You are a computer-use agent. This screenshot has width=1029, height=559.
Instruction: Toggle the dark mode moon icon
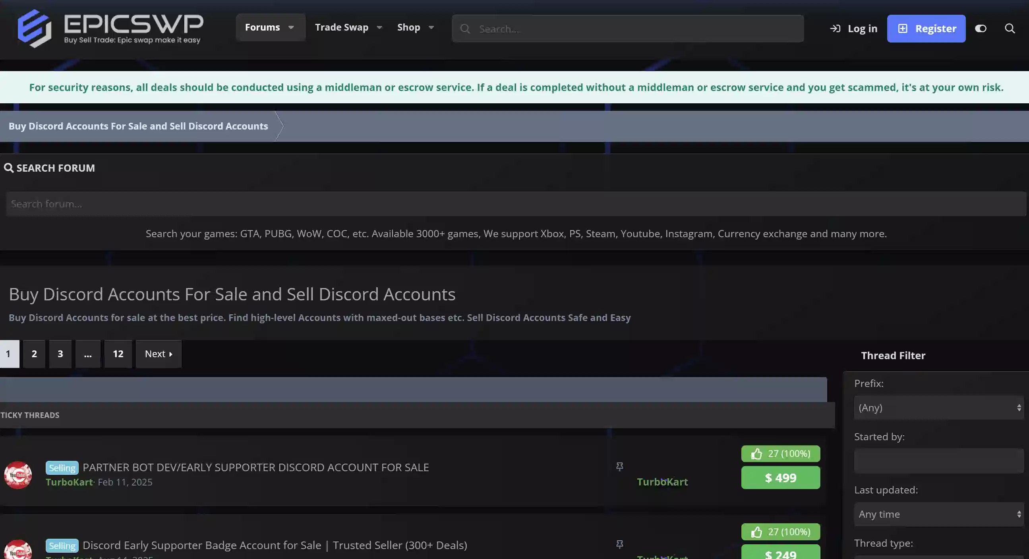tap(981, 28)
